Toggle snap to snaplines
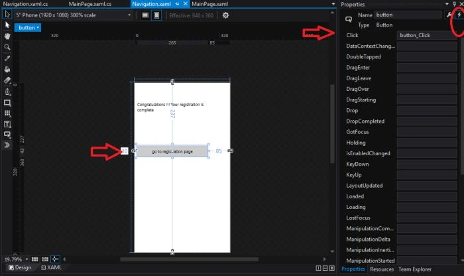 click(x=55, y=259)
